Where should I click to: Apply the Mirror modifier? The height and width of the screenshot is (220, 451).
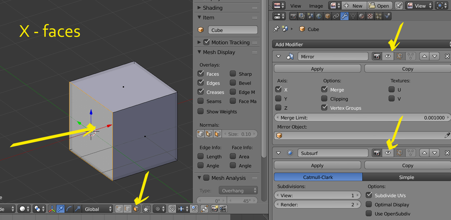(x=317, y=69)
